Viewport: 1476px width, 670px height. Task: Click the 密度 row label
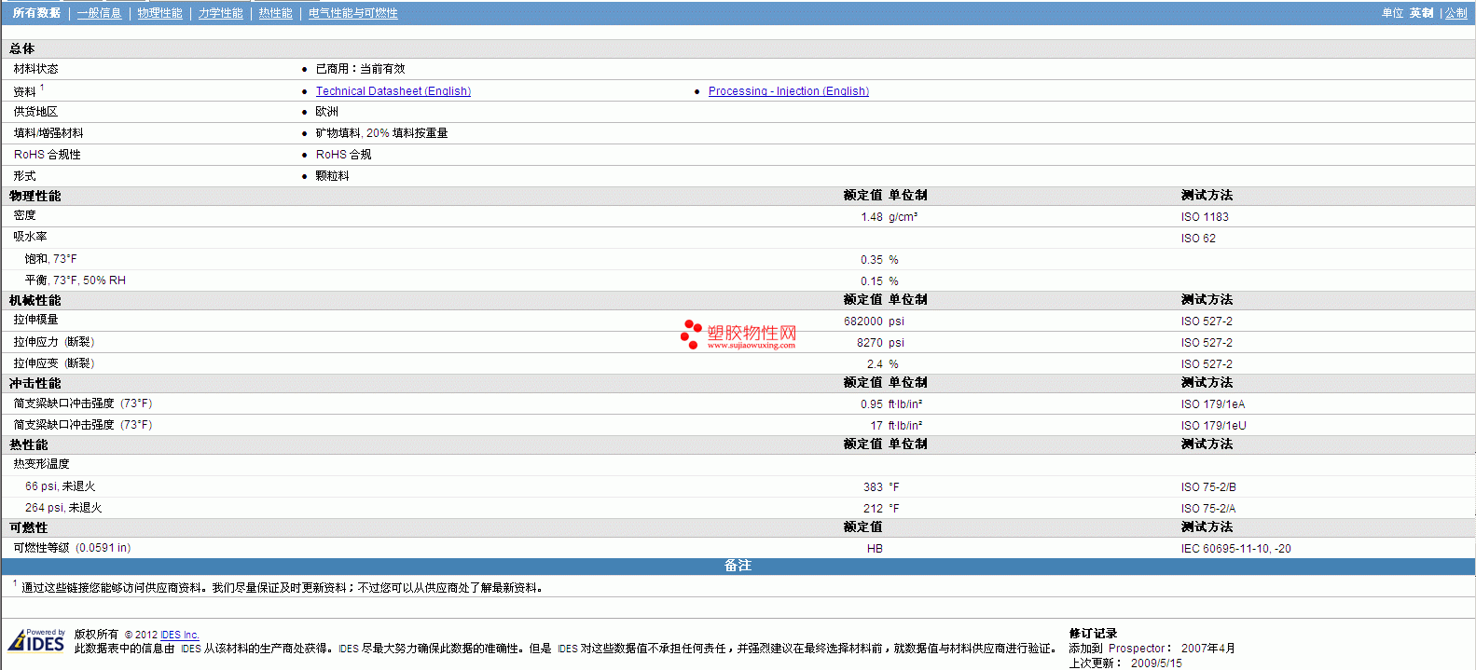[24, 215]
